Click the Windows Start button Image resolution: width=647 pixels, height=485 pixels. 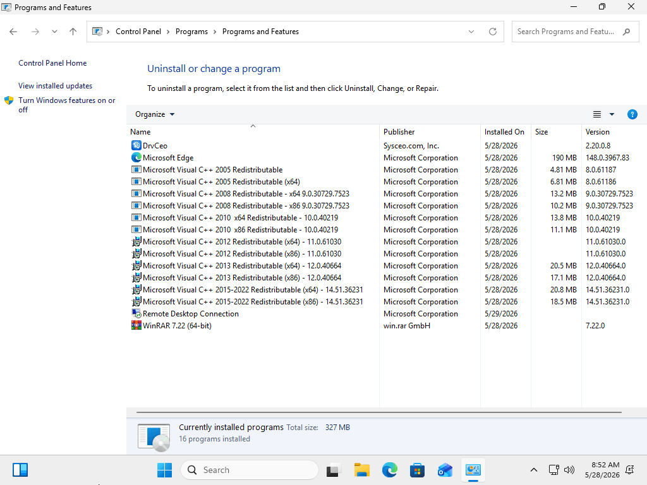coord(164,470)
